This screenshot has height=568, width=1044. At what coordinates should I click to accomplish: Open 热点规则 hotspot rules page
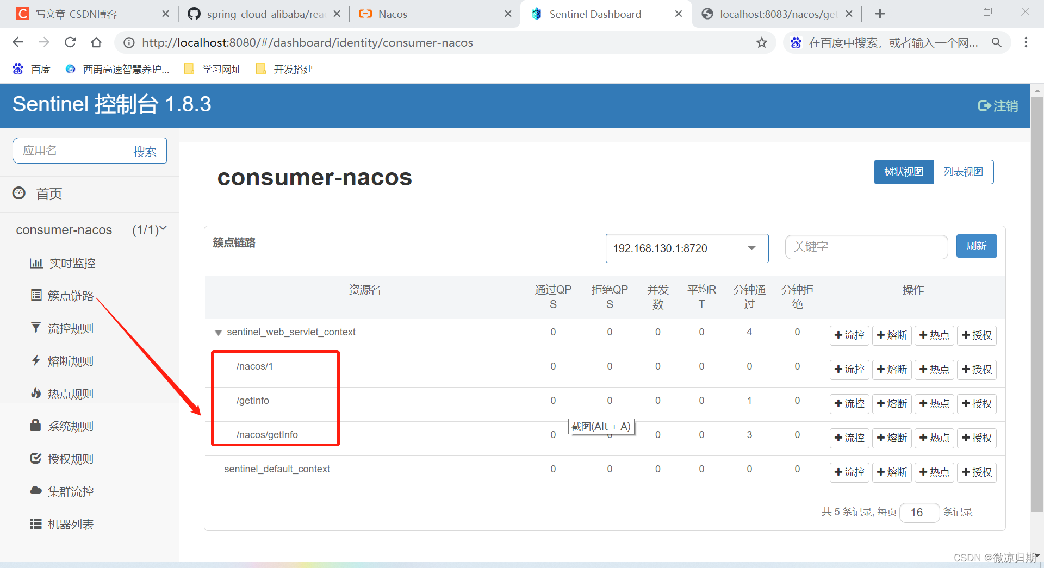point(63,394)
